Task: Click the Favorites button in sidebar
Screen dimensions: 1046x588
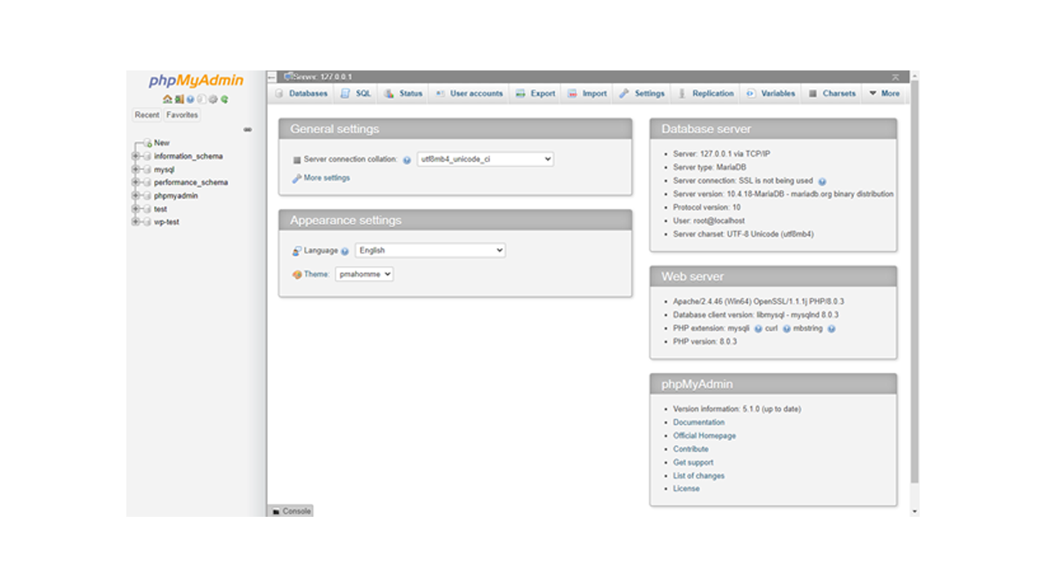Action: click(182, 115)
